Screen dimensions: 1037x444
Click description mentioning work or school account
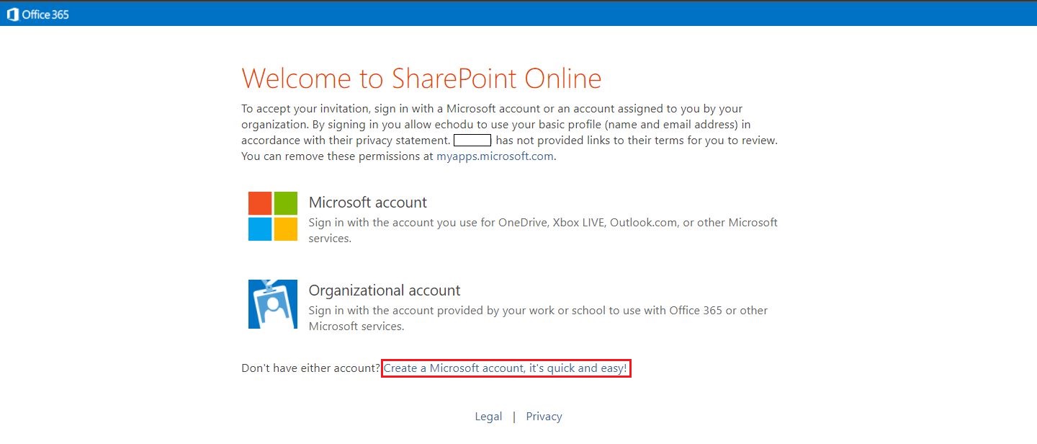(x=538, y=319)
